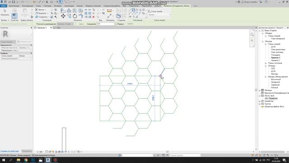Image resolution: width=289 pixels, height=163 pixels.
Task: Open File Explorer from the taskbar
Action: pos(19,160)
